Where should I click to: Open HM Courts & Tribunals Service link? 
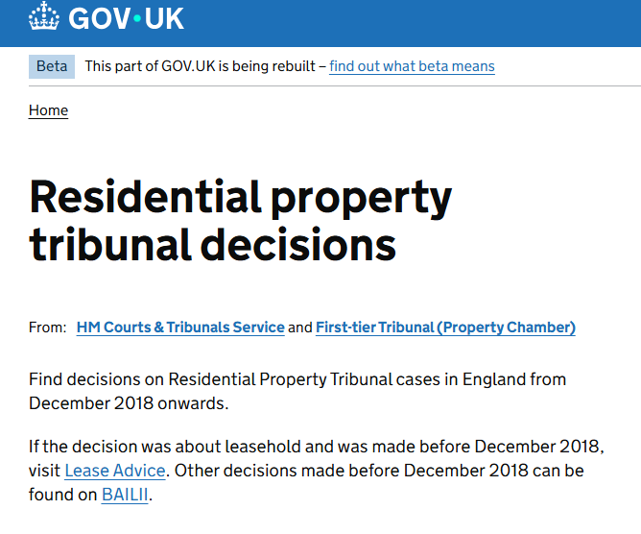(x=180, y=328)
